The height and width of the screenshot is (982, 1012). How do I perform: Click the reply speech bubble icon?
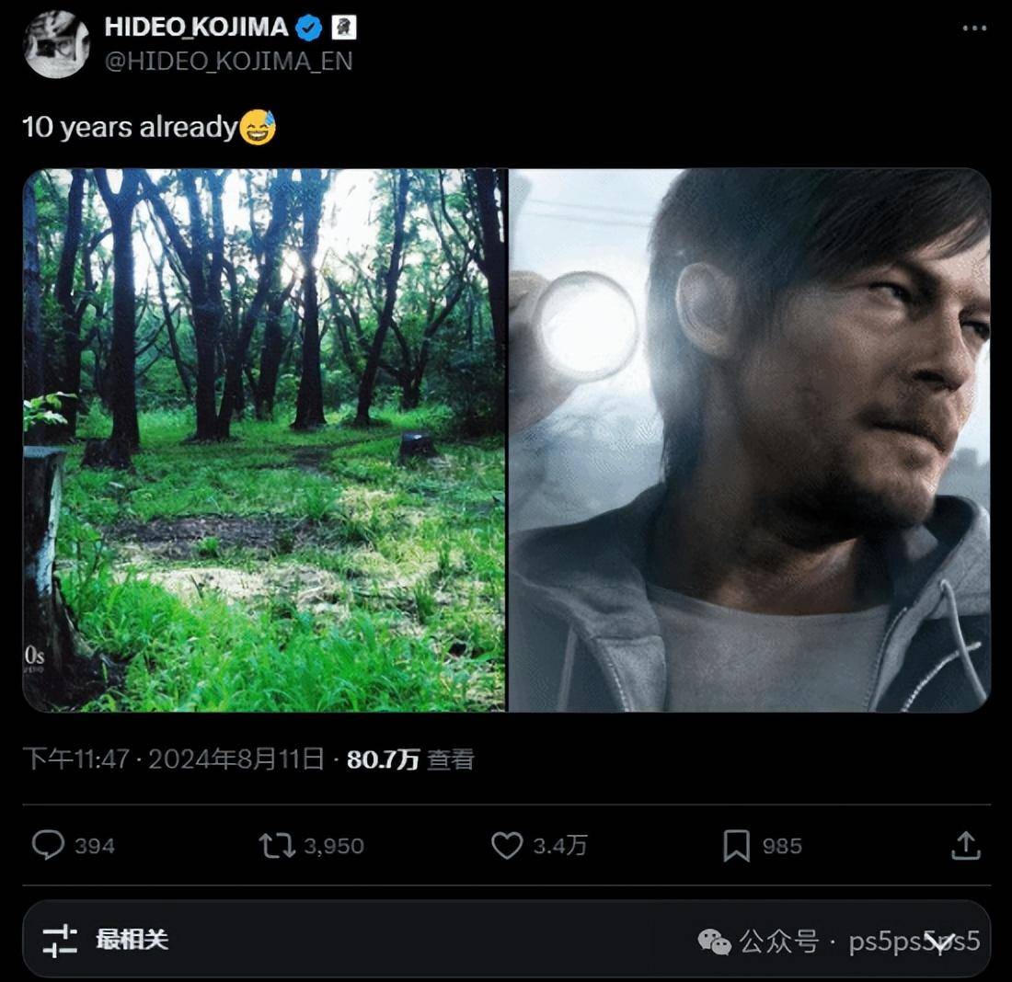(x=48, y=845)
